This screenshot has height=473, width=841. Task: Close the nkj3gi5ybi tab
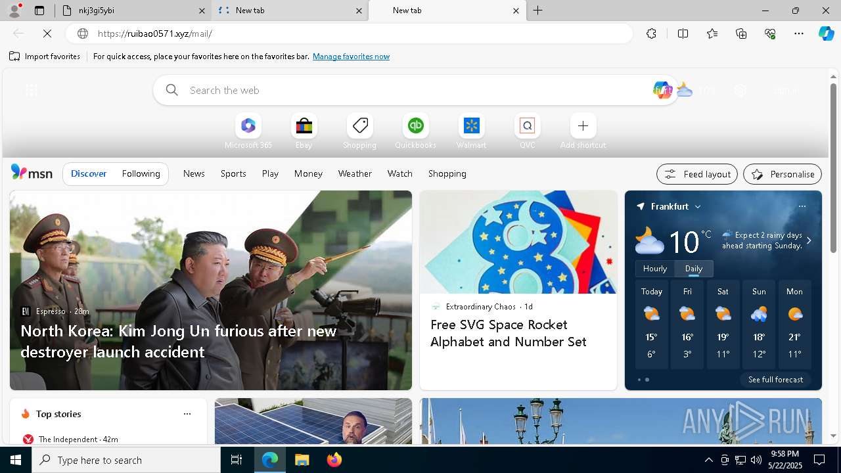tap(202, 11)
